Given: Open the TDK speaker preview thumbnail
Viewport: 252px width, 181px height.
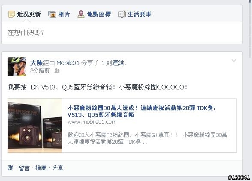Looking at the screenshot, I should (x=35, y=125).
